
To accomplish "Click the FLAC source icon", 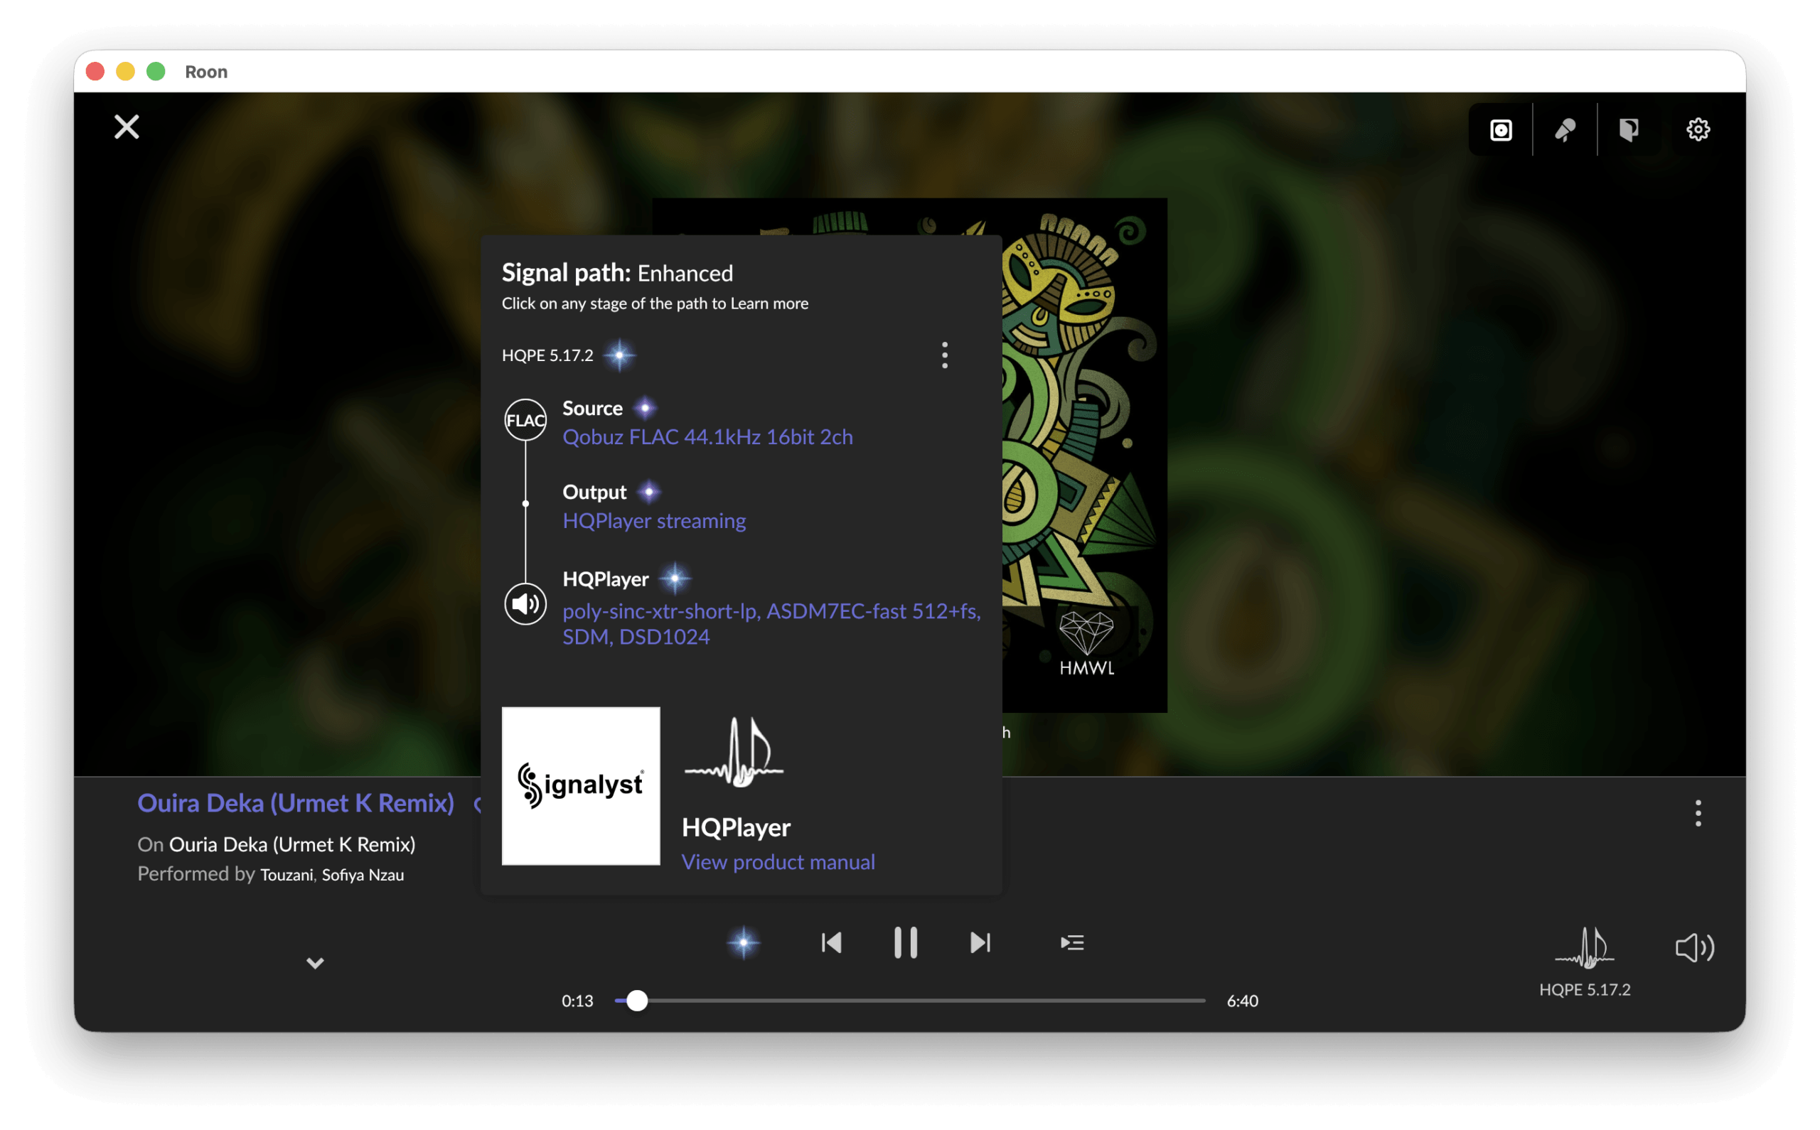I will 525,420.
